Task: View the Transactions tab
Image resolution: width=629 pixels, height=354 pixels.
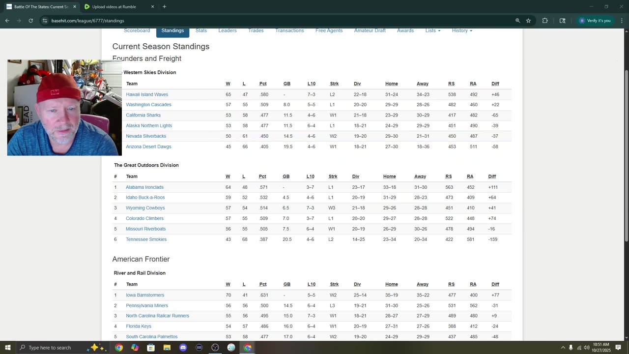Action: 289,30
